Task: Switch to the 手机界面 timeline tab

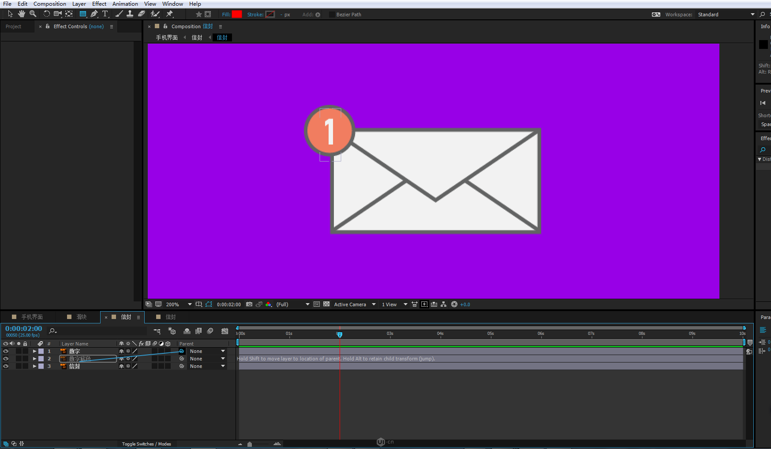Action: (32, 317)
